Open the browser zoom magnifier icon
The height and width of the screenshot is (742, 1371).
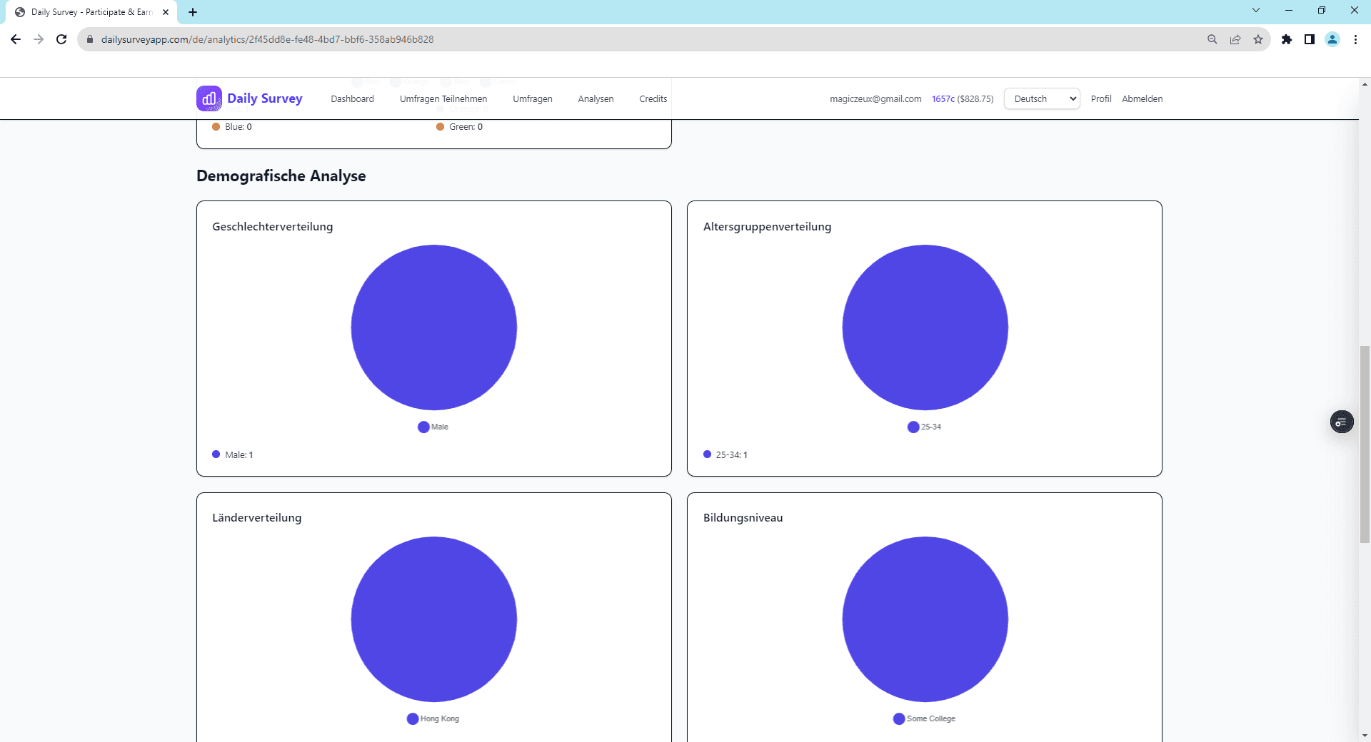click(x=1212, y=39)
